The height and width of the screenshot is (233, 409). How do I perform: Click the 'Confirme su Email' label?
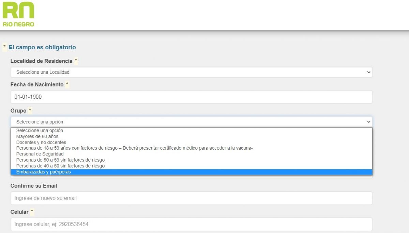34,186
